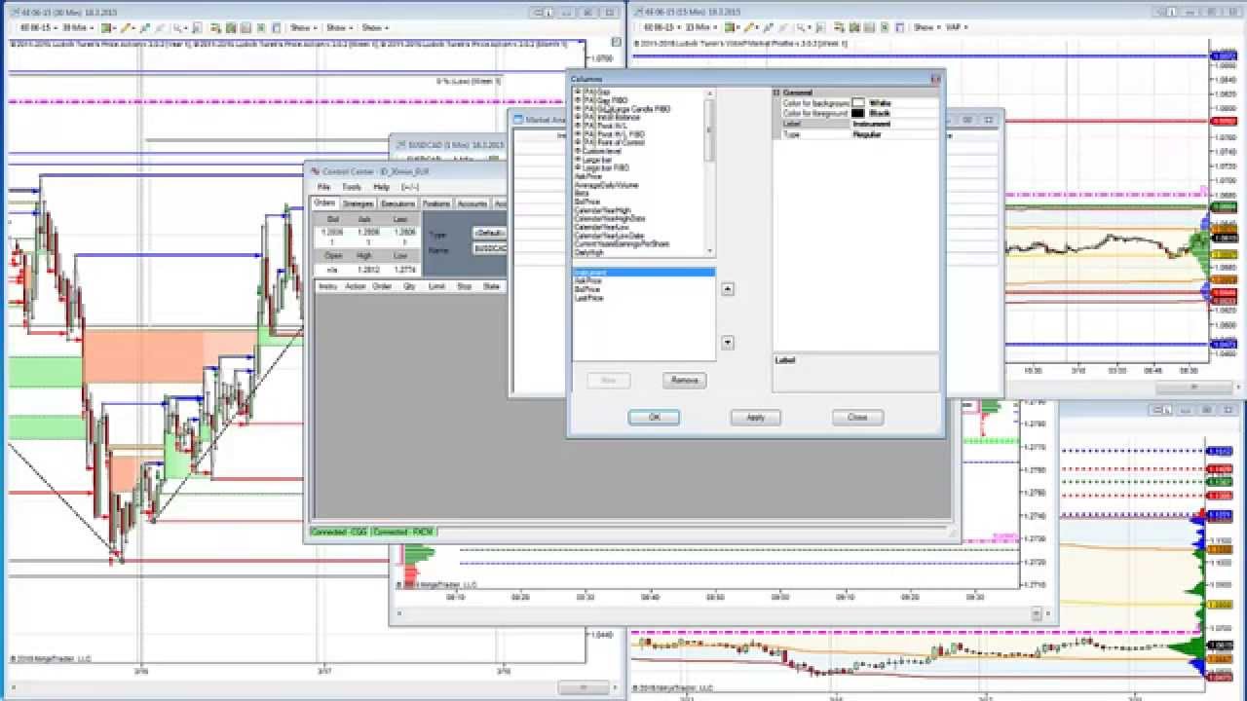The width and height of the screenshot is (1247, 701).
Task: Expand Custom level node in Columns list
Action: tap(578, 151)
